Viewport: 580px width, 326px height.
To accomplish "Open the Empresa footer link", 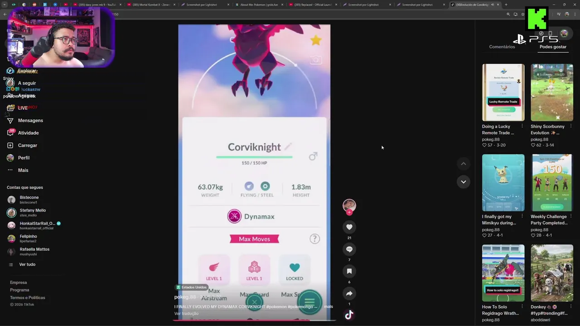I will point(19,283).
